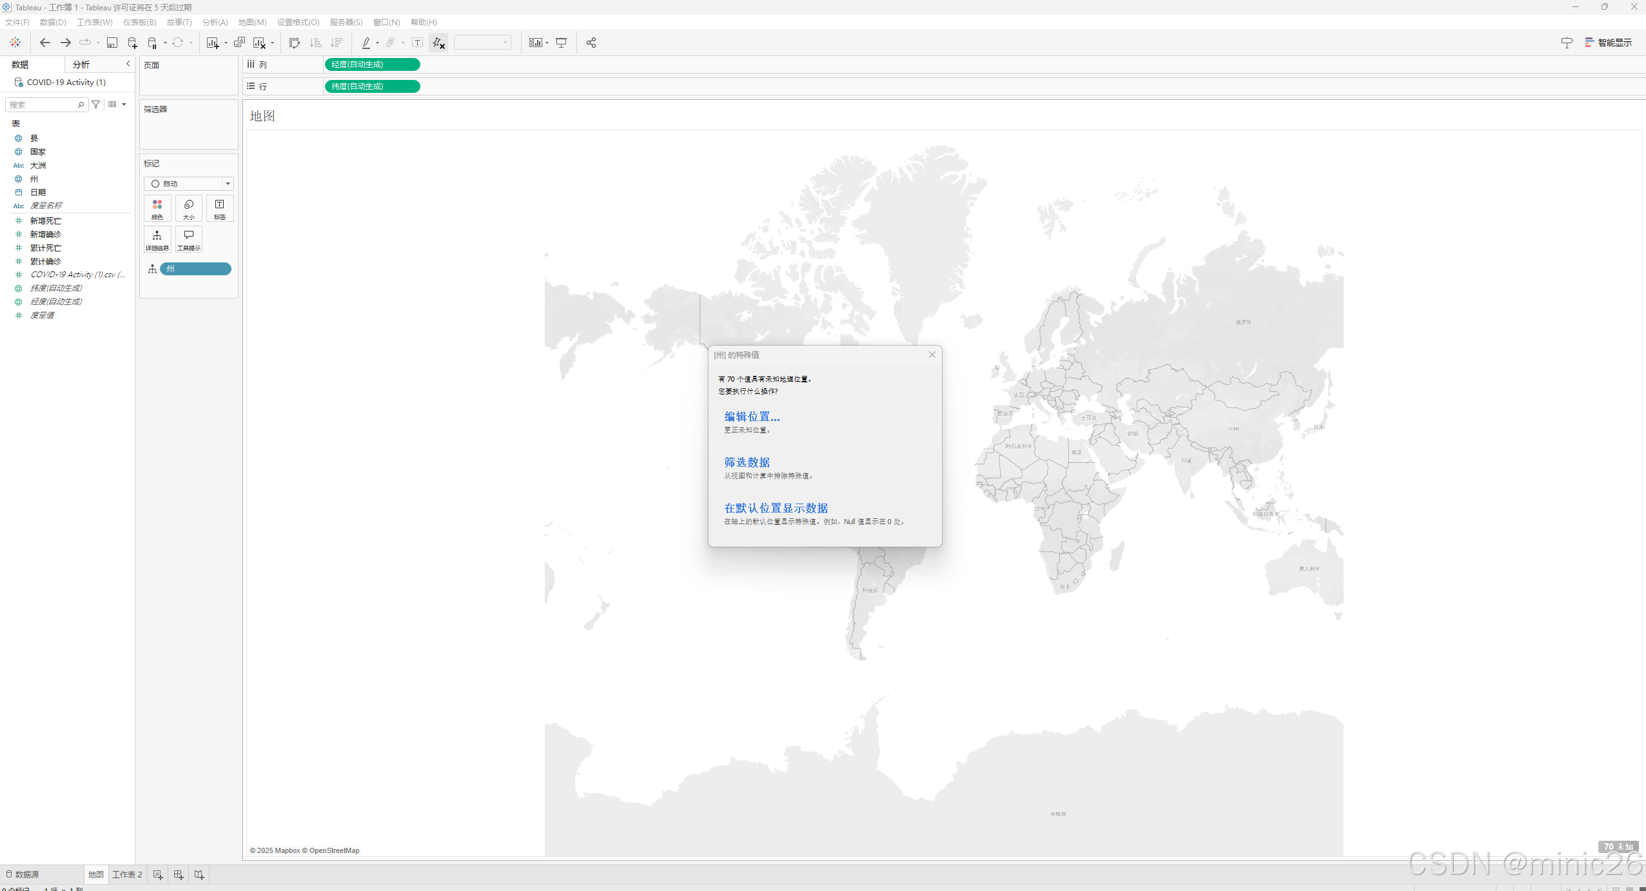Click the Duplicate worksheet icon
Screen dimensions: 1646x891
(x=239, y=43)
